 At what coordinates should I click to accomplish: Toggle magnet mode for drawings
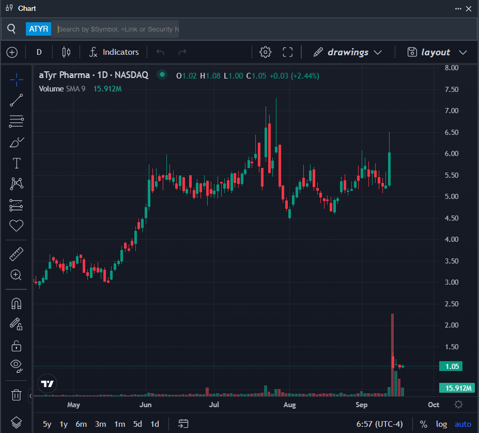tap(17, 303)
